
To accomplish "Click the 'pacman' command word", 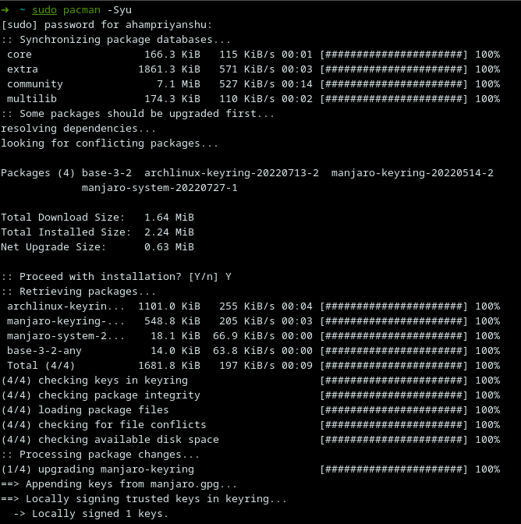I will [82, 10].
